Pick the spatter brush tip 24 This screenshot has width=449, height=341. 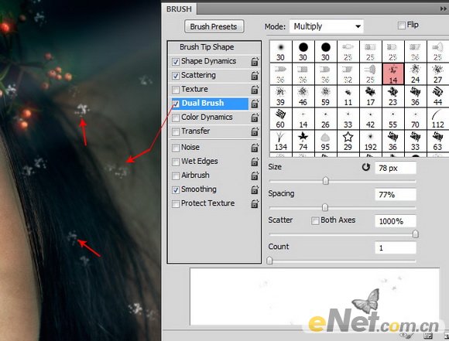415,74
